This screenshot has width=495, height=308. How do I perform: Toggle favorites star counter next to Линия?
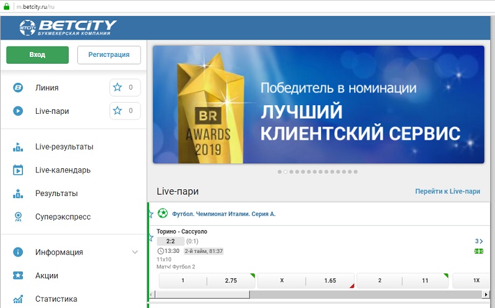[x=124, y=88]
